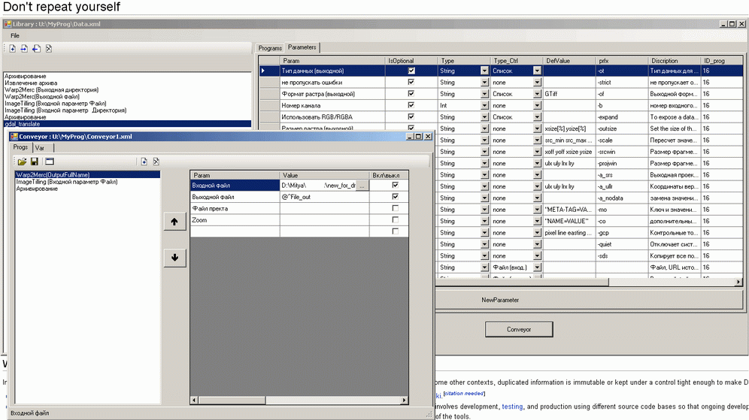This screenshot has width=749, height=420.
Task: Switch to the Programs tab
Action: [270, 47]
